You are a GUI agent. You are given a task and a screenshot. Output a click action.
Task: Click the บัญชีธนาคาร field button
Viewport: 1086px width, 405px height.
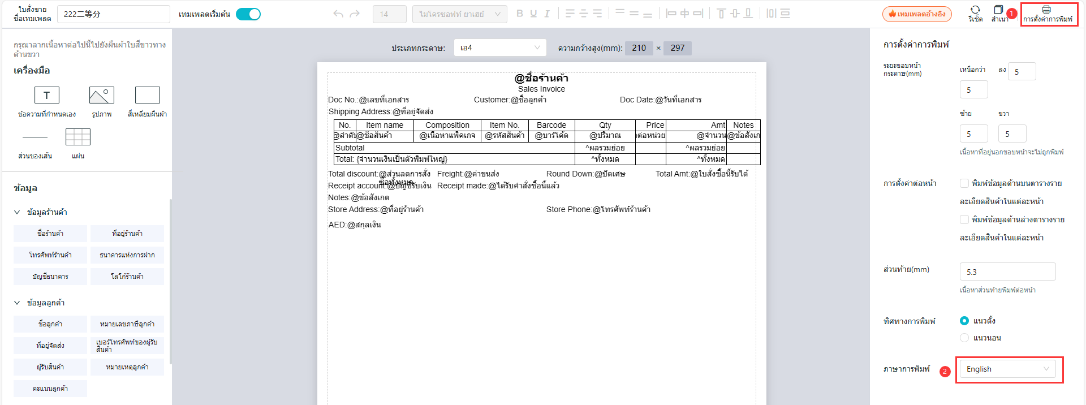tap(50, 277)
